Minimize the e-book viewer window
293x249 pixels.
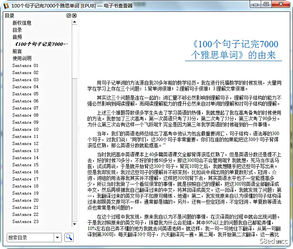256,4
